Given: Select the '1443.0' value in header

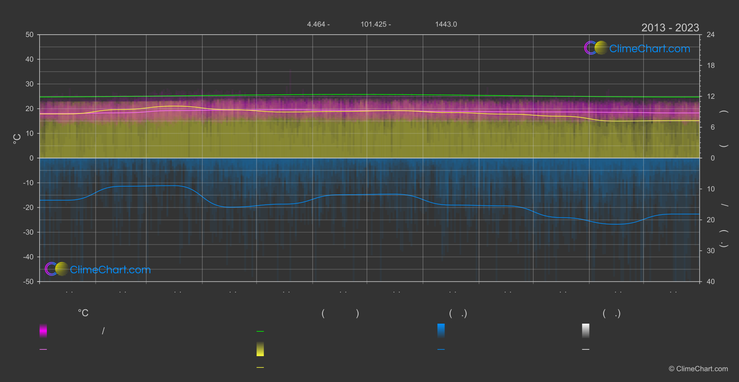Looking at the screenshot, I should click(x=446, y=24).
